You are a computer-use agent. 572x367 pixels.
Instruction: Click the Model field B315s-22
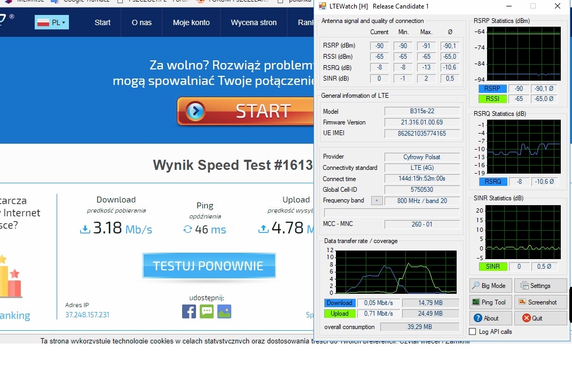click(x=422, y=111)
